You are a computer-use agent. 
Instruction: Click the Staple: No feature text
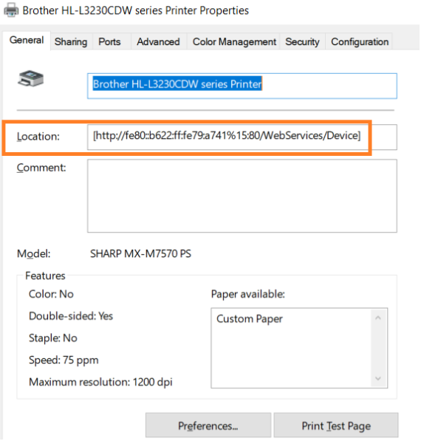53,338
